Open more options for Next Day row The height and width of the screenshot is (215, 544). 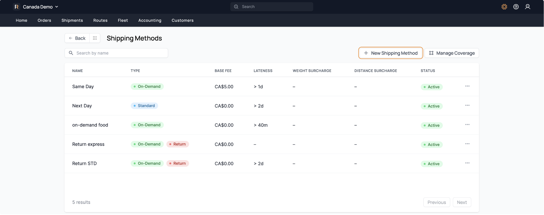[467, 106]
